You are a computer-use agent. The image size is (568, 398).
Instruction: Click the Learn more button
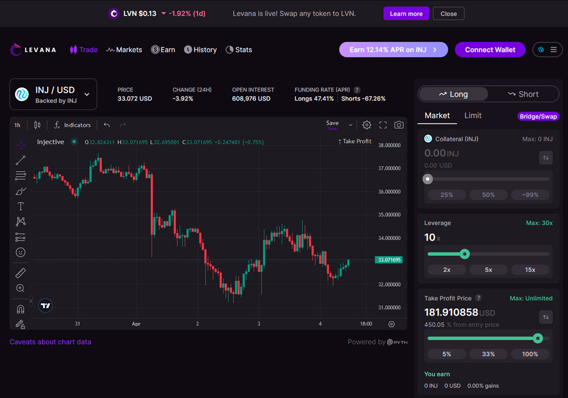click(406, 14)
